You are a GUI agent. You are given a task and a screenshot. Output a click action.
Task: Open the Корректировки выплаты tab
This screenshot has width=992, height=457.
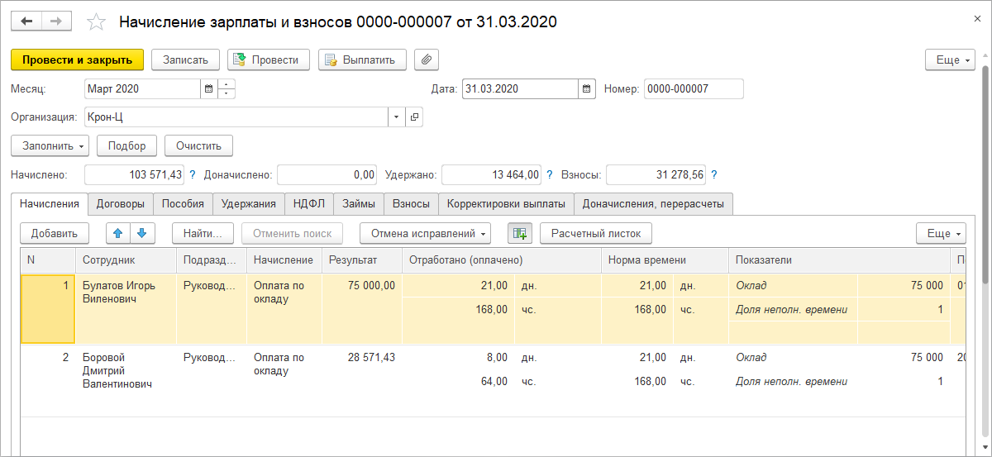tap(506, 203)
